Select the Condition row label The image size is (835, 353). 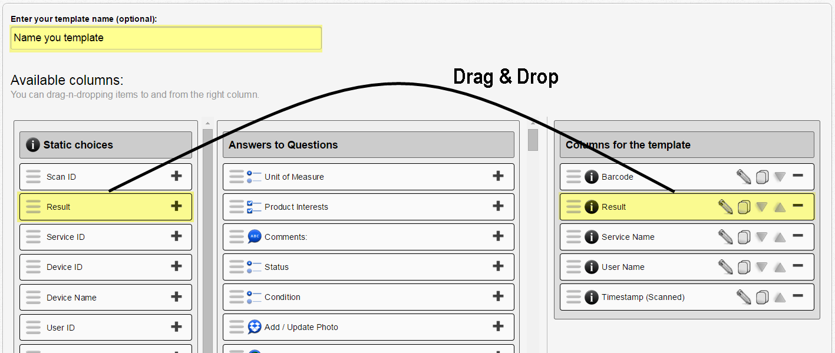coord(282,297)
